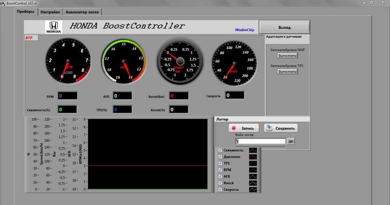Image resolution: width=390 pixels, height=205 pixels.
Task: Run TPS autocalibration with Выполнить button
Action: click(x=288, y=71)
